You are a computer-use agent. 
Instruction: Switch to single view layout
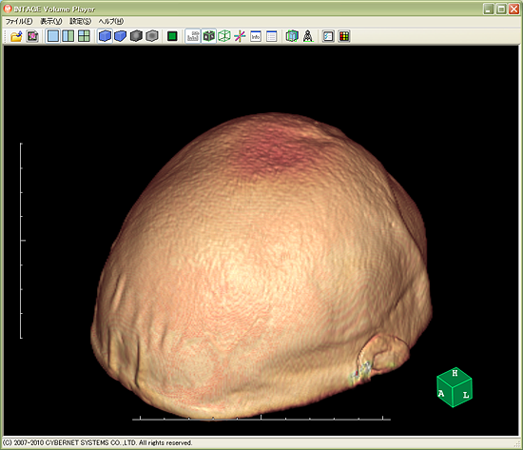(53, 36)
